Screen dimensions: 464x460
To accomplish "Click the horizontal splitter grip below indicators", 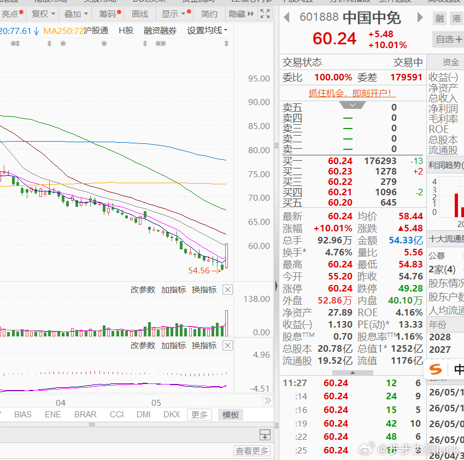I will (92, 424).
